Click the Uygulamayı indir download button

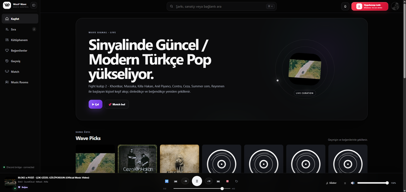(x=370, y=6)
